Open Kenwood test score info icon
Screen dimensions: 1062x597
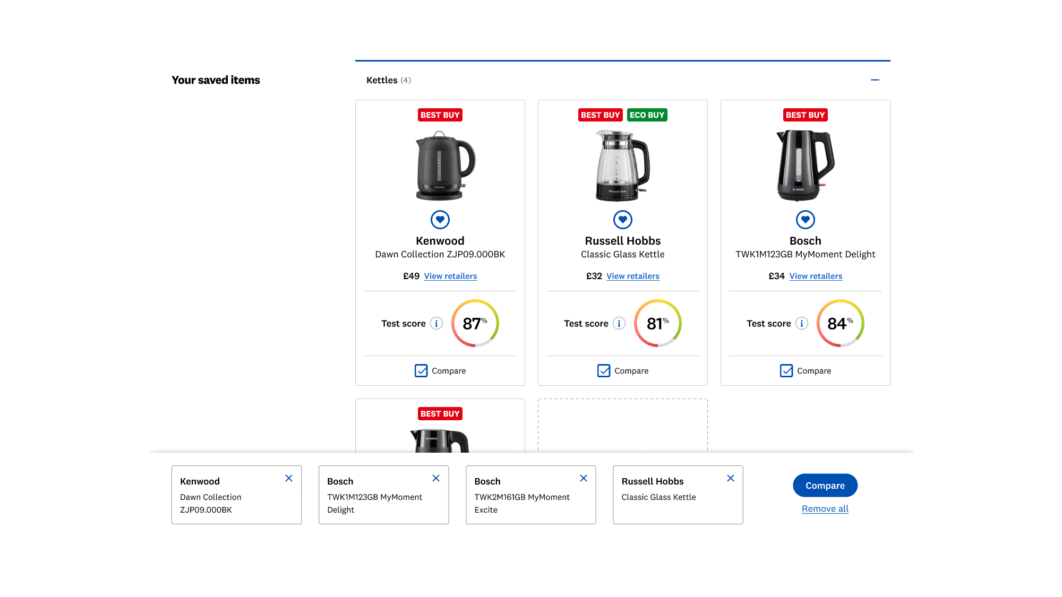(x=436, y=323)
